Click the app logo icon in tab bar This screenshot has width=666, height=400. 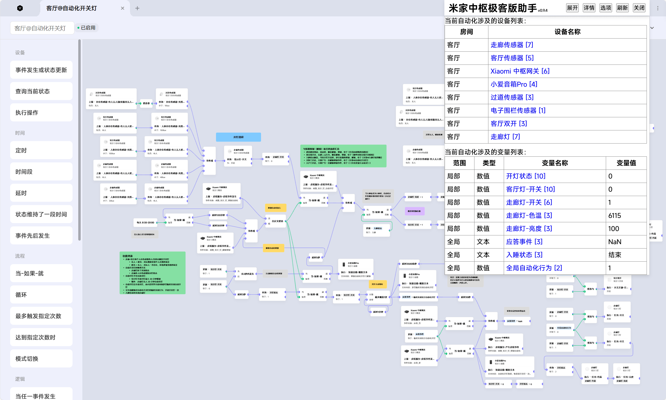20,8
